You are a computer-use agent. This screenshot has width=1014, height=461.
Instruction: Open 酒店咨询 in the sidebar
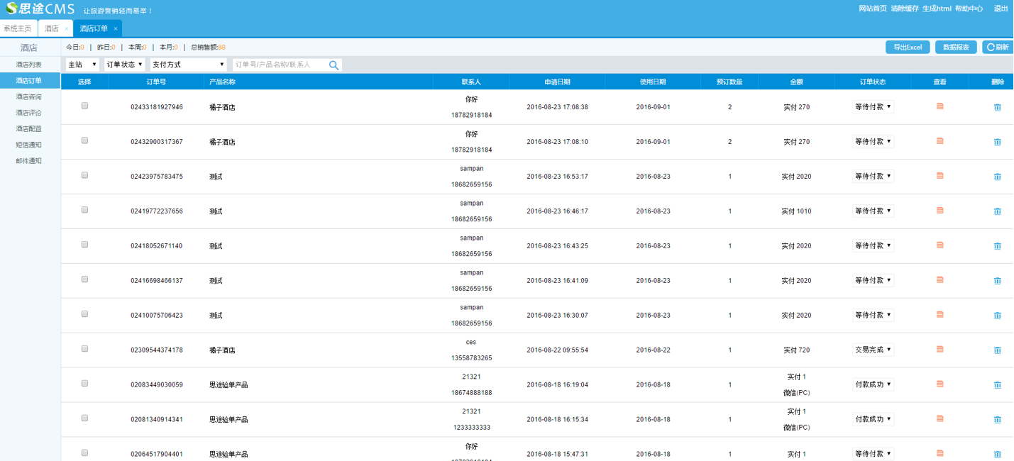(29, 96)
